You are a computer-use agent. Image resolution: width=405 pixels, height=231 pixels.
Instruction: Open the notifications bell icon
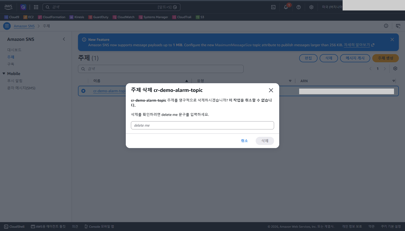[286, 7]
